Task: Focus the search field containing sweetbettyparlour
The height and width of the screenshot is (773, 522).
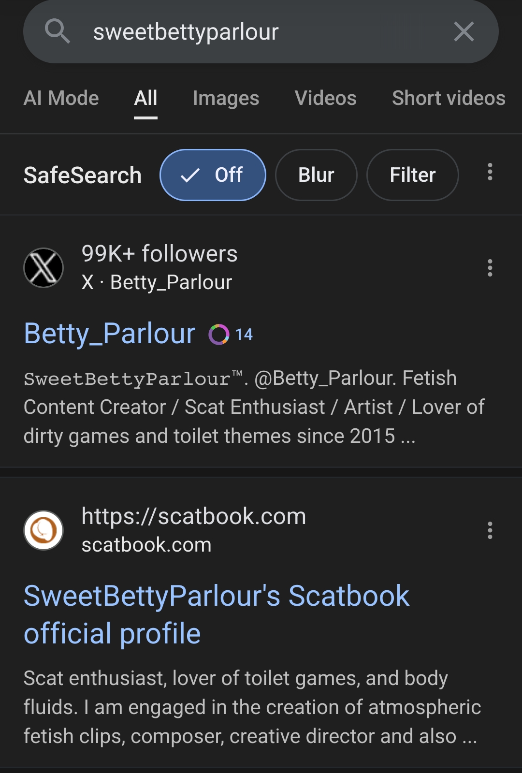Action: pos(261,32)
